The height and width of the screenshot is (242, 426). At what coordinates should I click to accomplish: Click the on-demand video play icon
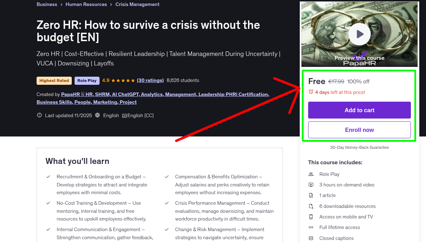point(311,185)
